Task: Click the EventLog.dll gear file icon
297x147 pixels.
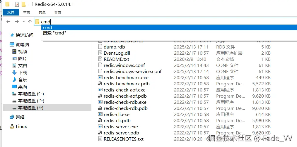Action: [100, 53]
